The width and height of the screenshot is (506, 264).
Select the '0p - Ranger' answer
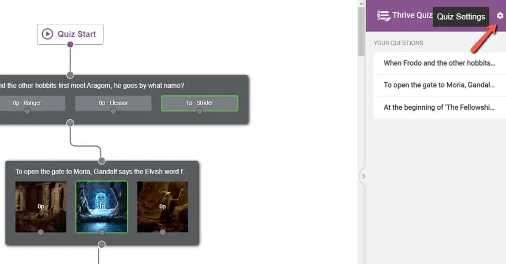click(x=27, y=103)
